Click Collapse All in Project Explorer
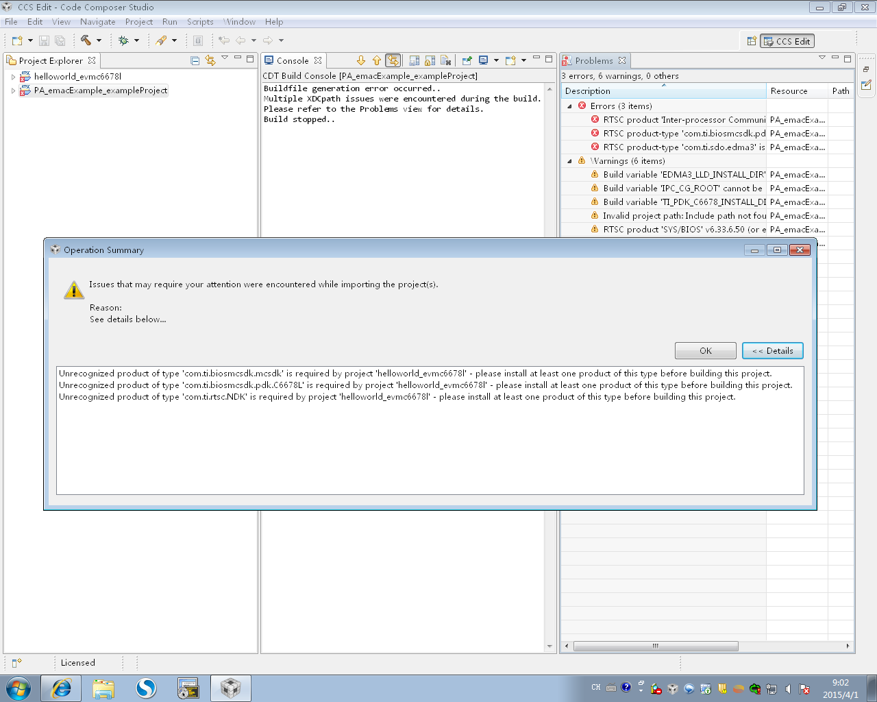877x702 pixels. 195,60
